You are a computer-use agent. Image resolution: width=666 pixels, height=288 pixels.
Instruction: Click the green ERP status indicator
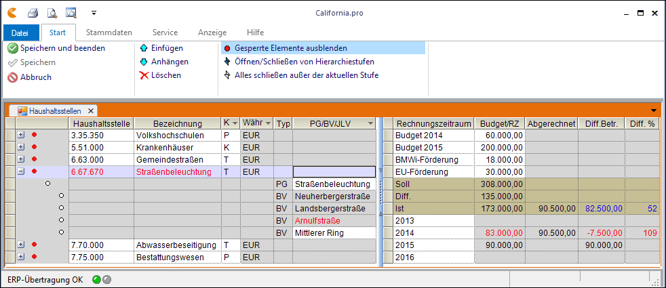pyautogui.click(x=96, y=279)
